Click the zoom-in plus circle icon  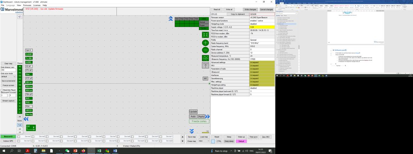pyautogui.click(x=205, y=43)
